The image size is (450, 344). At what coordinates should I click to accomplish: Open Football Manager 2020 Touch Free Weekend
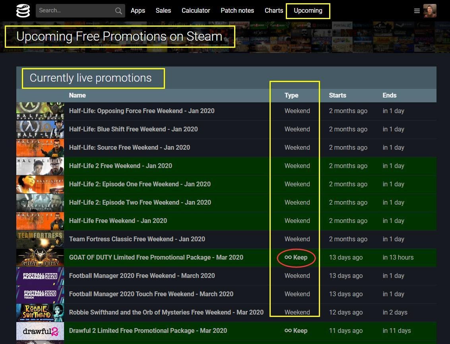click(x=151, y=294)
